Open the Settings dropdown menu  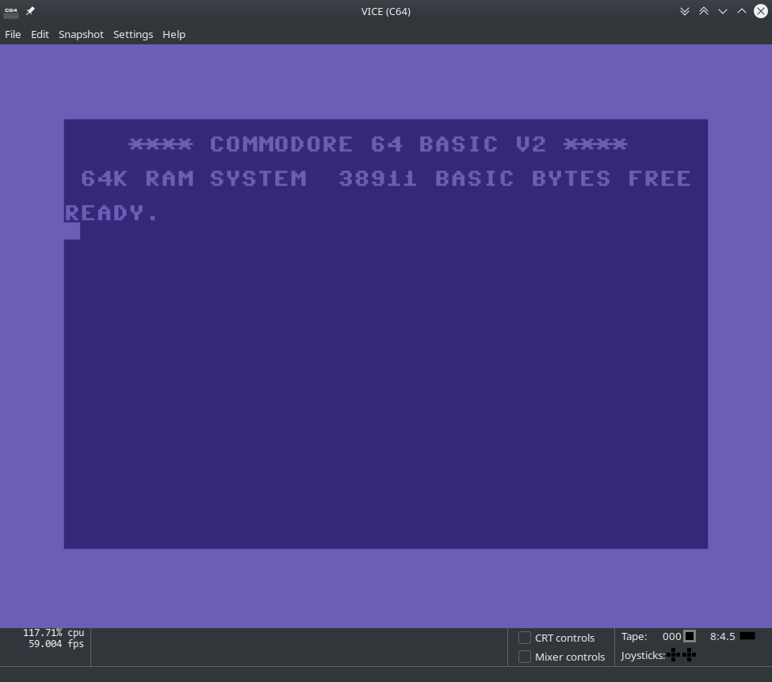point(132,34)
